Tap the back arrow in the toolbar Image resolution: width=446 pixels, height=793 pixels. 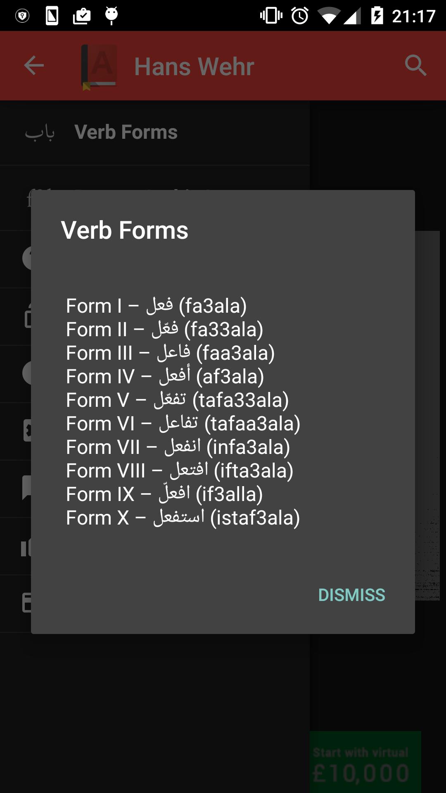(x=34, y=65)
